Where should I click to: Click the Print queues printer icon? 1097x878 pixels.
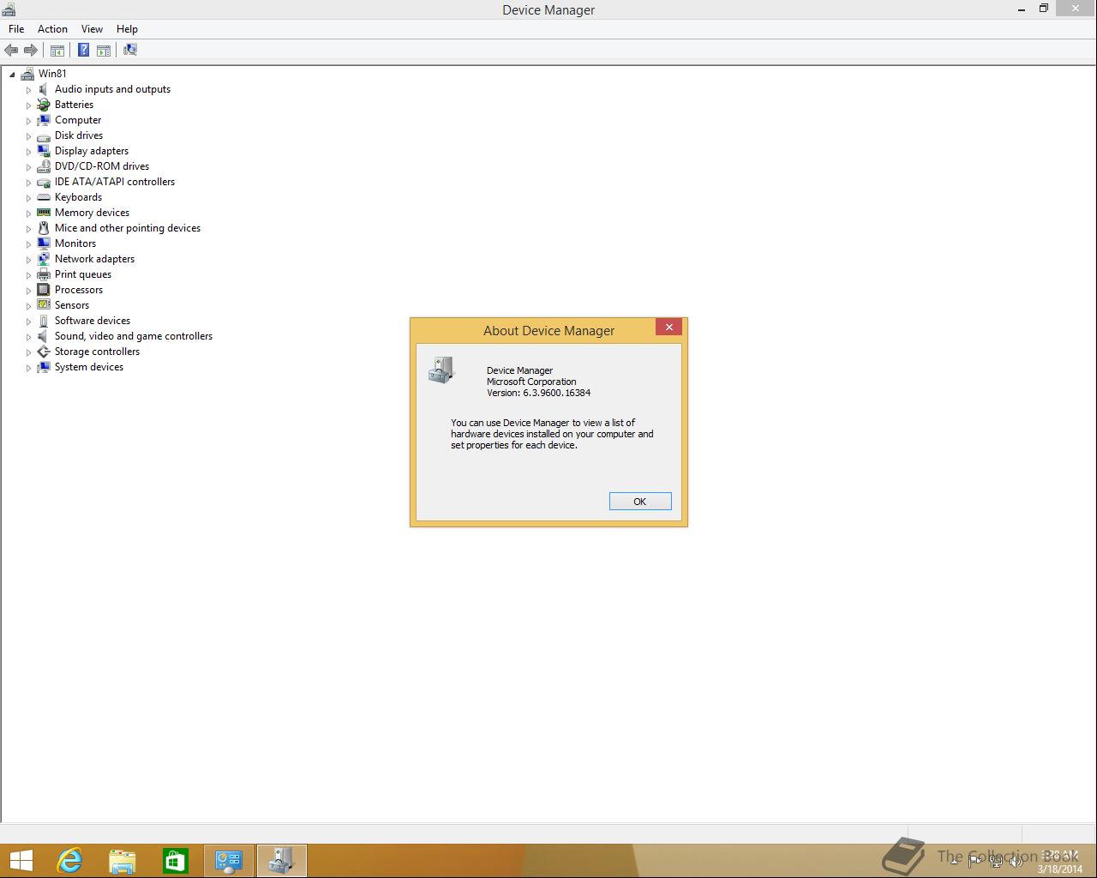(x=44, y=274)
